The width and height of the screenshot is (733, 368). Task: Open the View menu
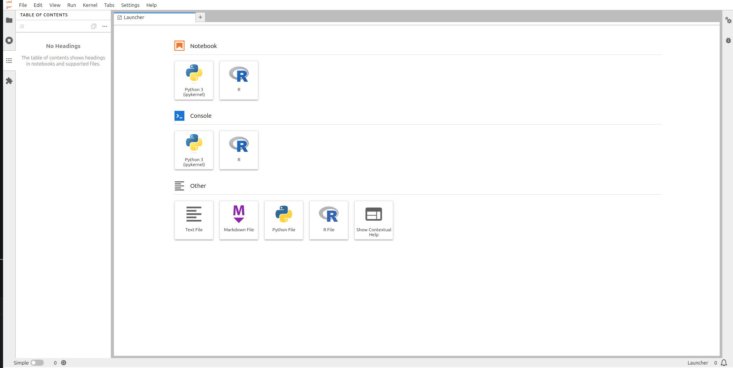coord(55,5)
